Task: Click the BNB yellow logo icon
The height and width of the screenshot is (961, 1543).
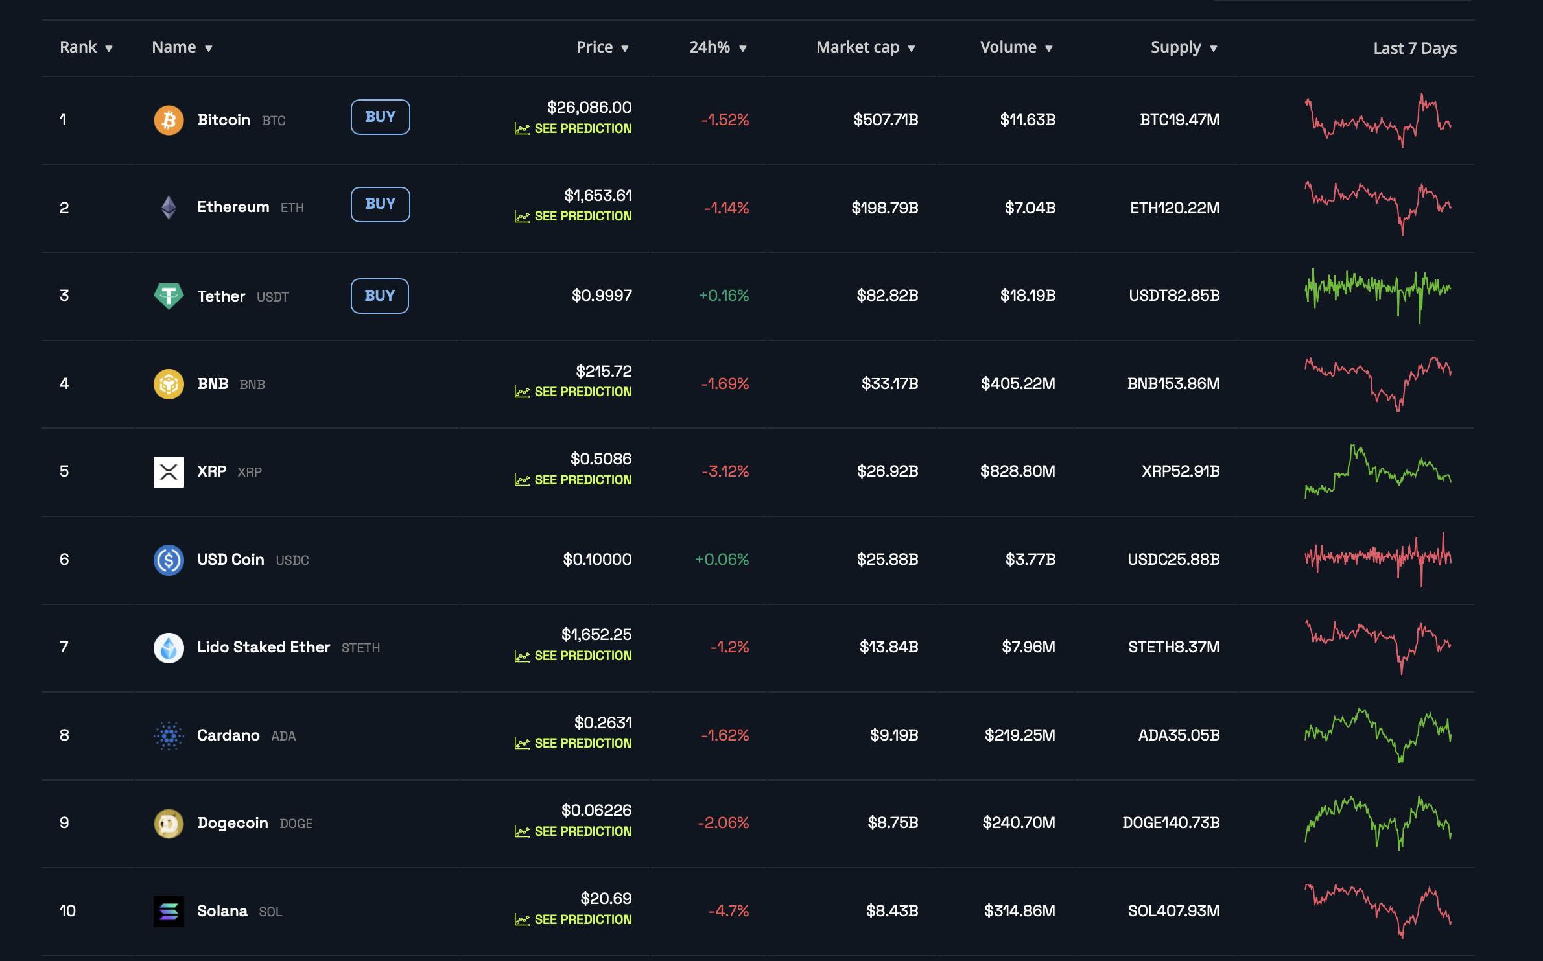Action: 169,384
